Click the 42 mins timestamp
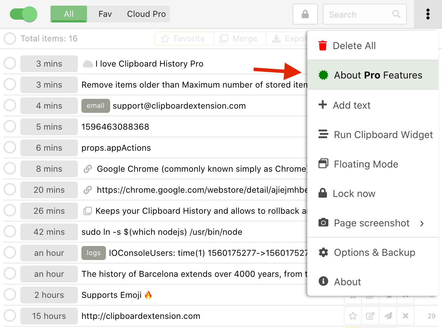The image size is (442, 328). pyautogui.click(x=49, y=232)
